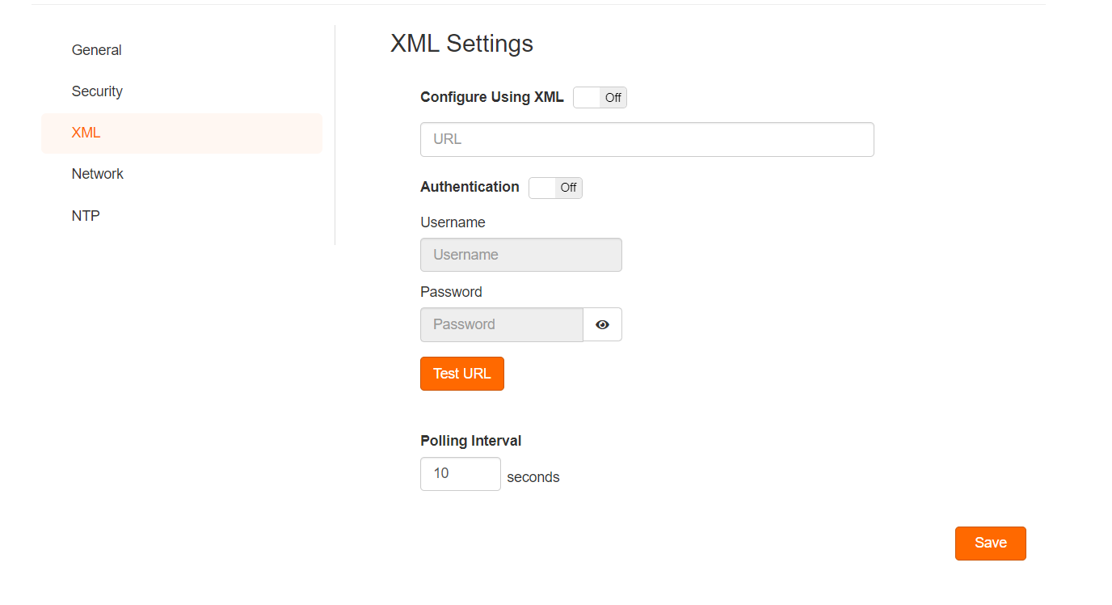
Task: Click the Username label above its field
Action: pyautogui.click(x=453, y=222)
